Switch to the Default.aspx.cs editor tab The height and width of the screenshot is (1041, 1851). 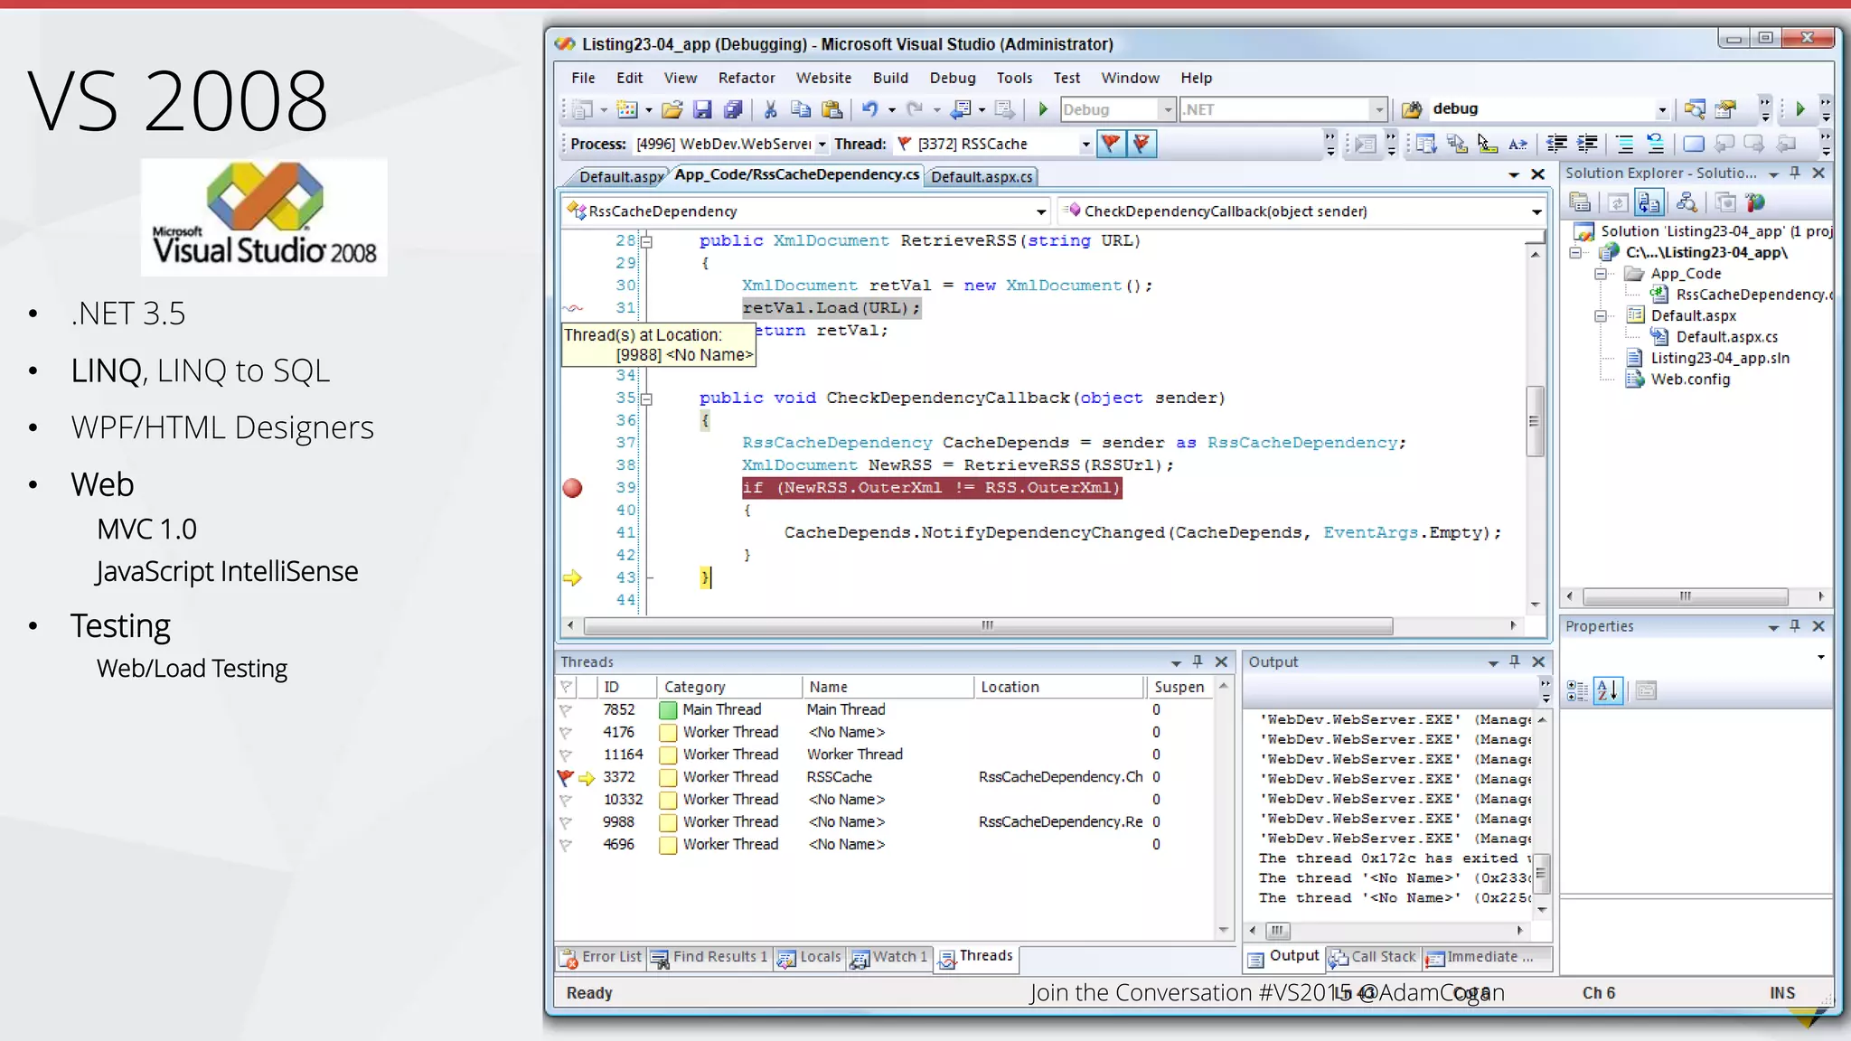pos(982,177)
